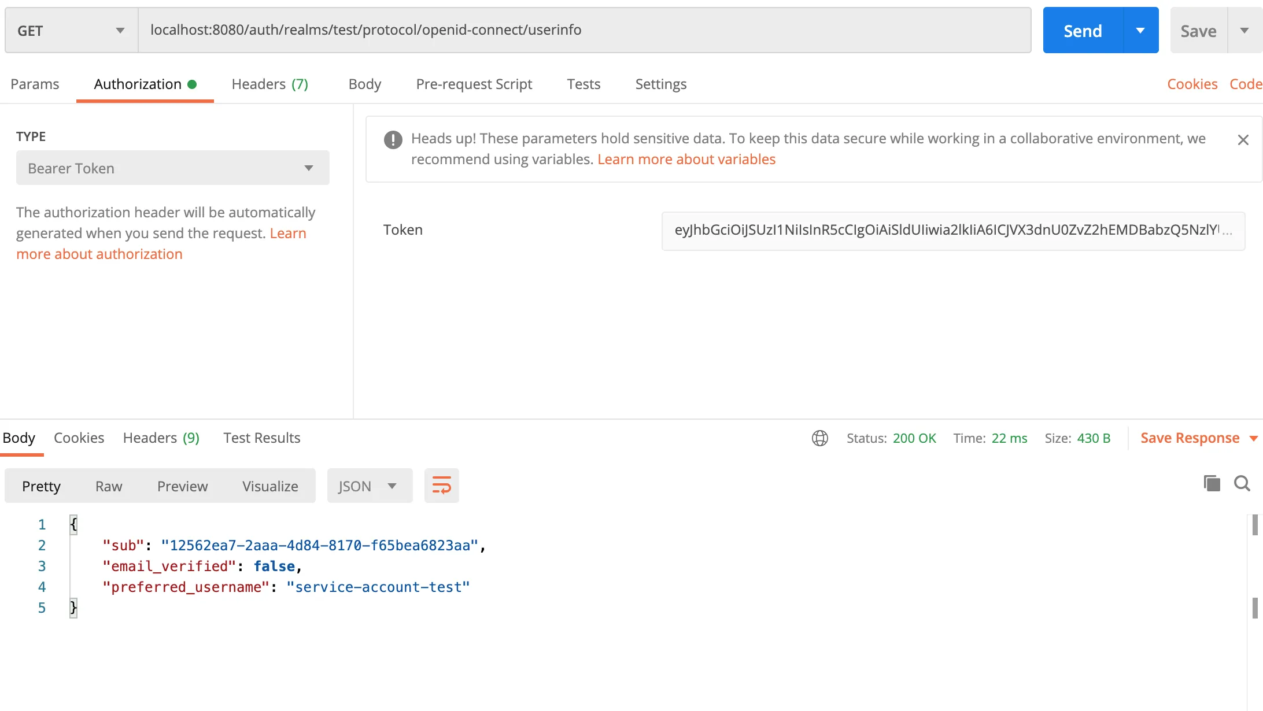Viewport: 1263px width, 711px height.
Task: Select the Visualize response view
Action: pyautogui.click(x=270, y=486)
